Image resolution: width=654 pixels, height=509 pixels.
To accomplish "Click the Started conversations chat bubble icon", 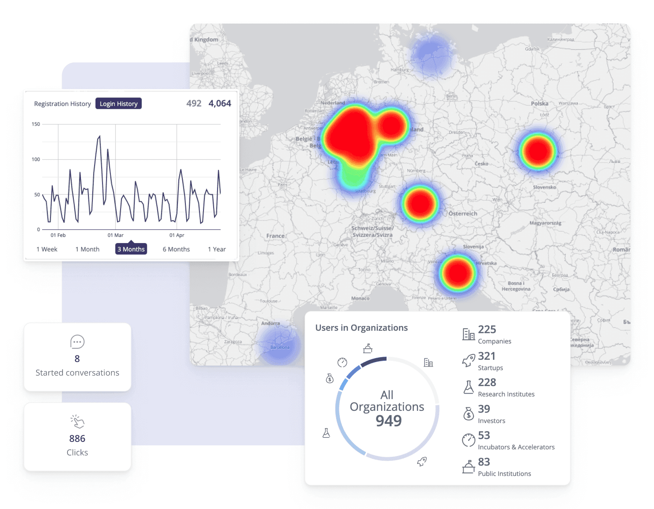I will (x=77, y=342).
